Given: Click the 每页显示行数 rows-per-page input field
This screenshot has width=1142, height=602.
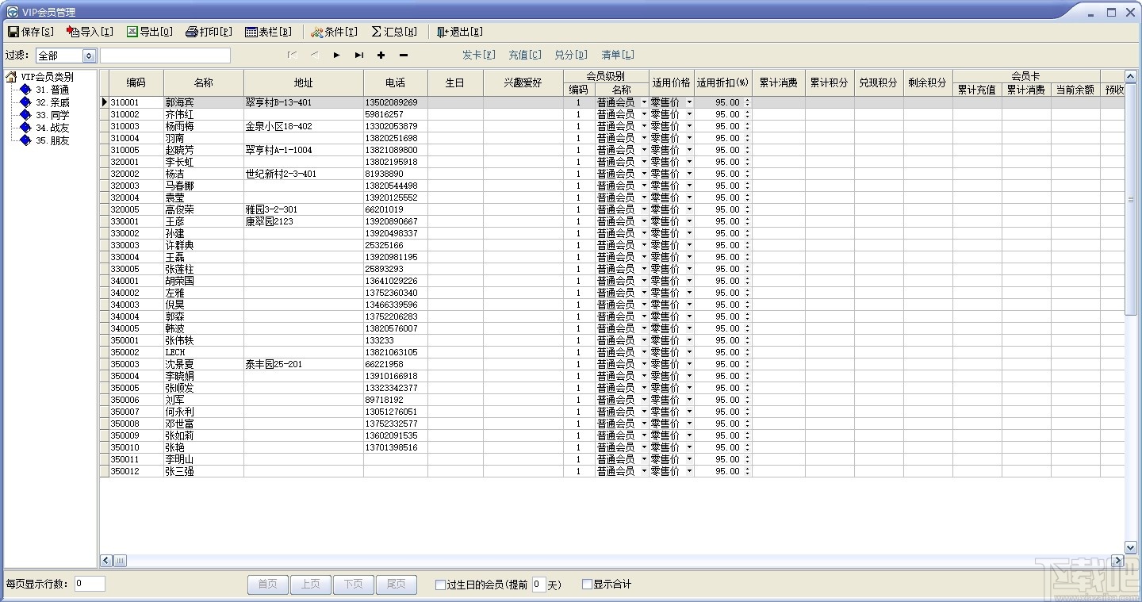Looking at the screenshot, I should click(90, 584).
